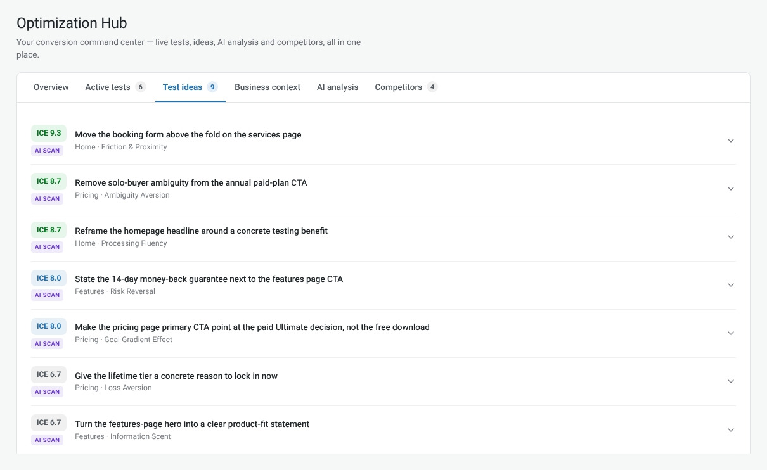Click ICE 8.0 badge on money-back guarantee row
This screenshot has height=470, width=767.
pos(49,278)
